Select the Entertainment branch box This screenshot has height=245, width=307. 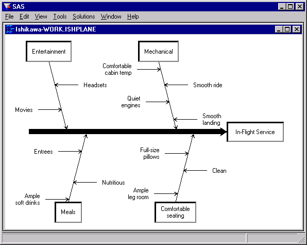coord(49,52)
